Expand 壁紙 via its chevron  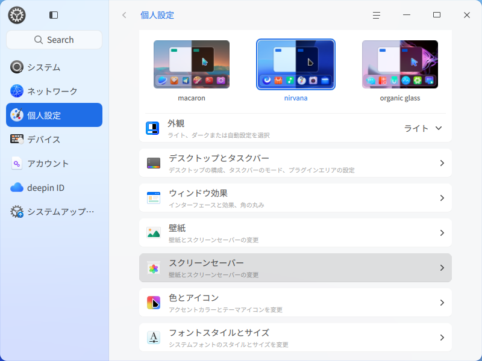click(442, 233)
